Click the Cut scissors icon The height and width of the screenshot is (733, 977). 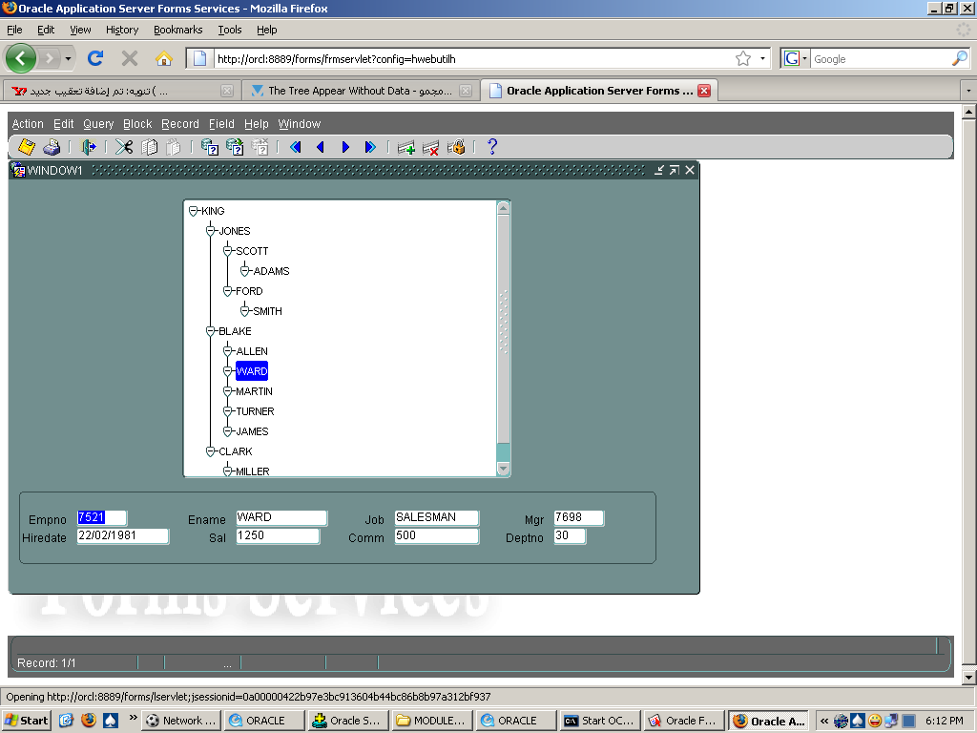click(x=124, y=147)
